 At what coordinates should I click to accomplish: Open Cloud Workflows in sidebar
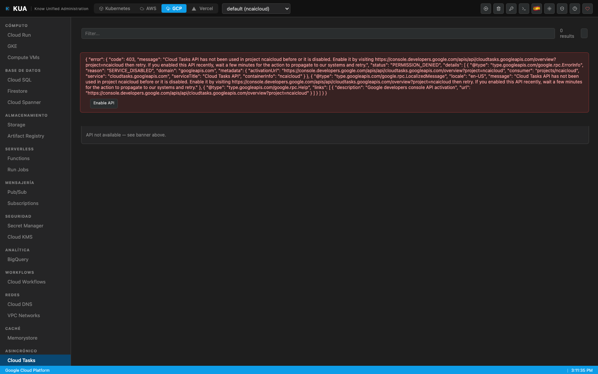click(35, 282)
